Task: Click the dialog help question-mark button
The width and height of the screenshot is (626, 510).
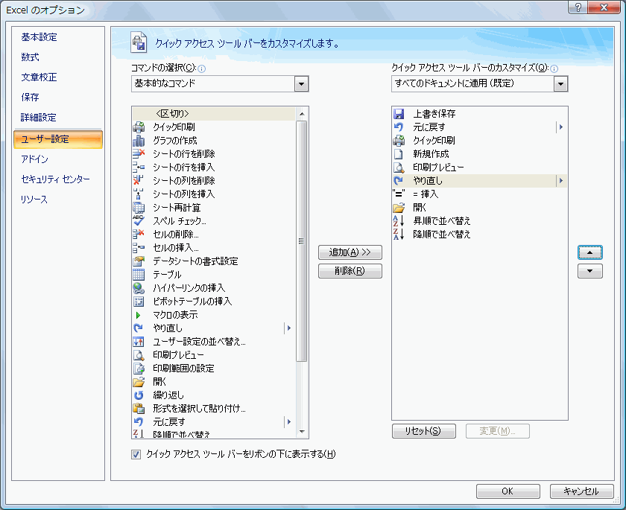Action: click(x=578, y=7)
